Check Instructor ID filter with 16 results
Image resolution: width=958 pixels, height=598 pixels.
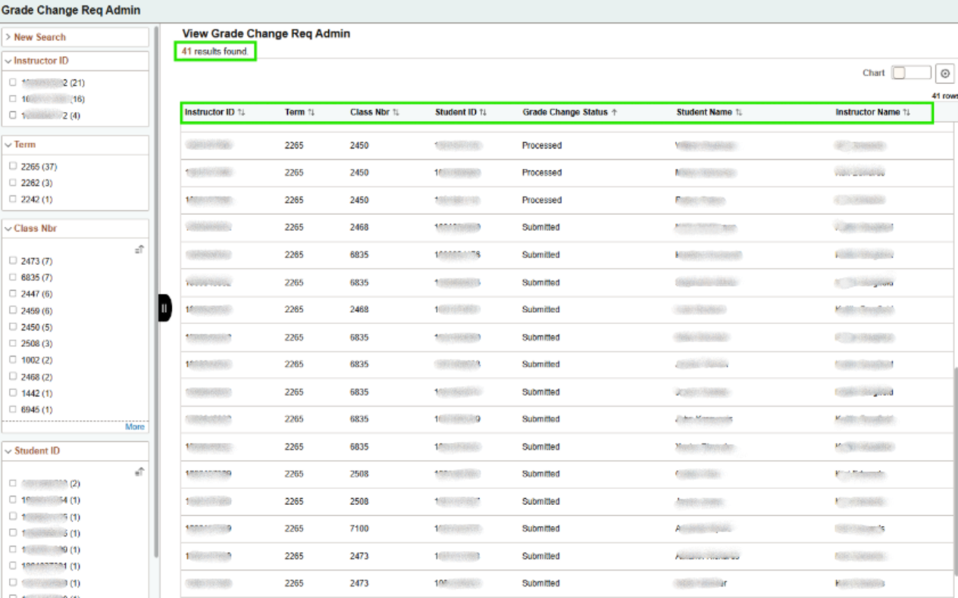(x=12, y=98)
